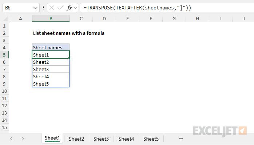Select column B header

click(x=51, y=19)
